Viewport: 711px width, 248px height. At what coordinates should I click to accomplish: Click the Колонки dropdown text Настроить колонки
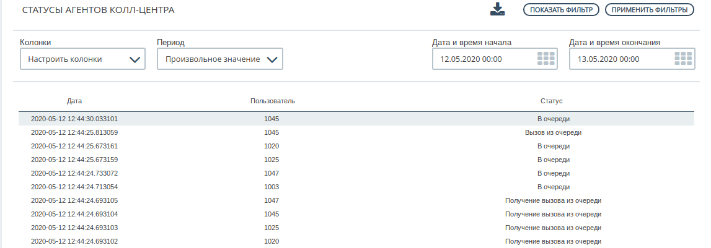tap(65, 59)
